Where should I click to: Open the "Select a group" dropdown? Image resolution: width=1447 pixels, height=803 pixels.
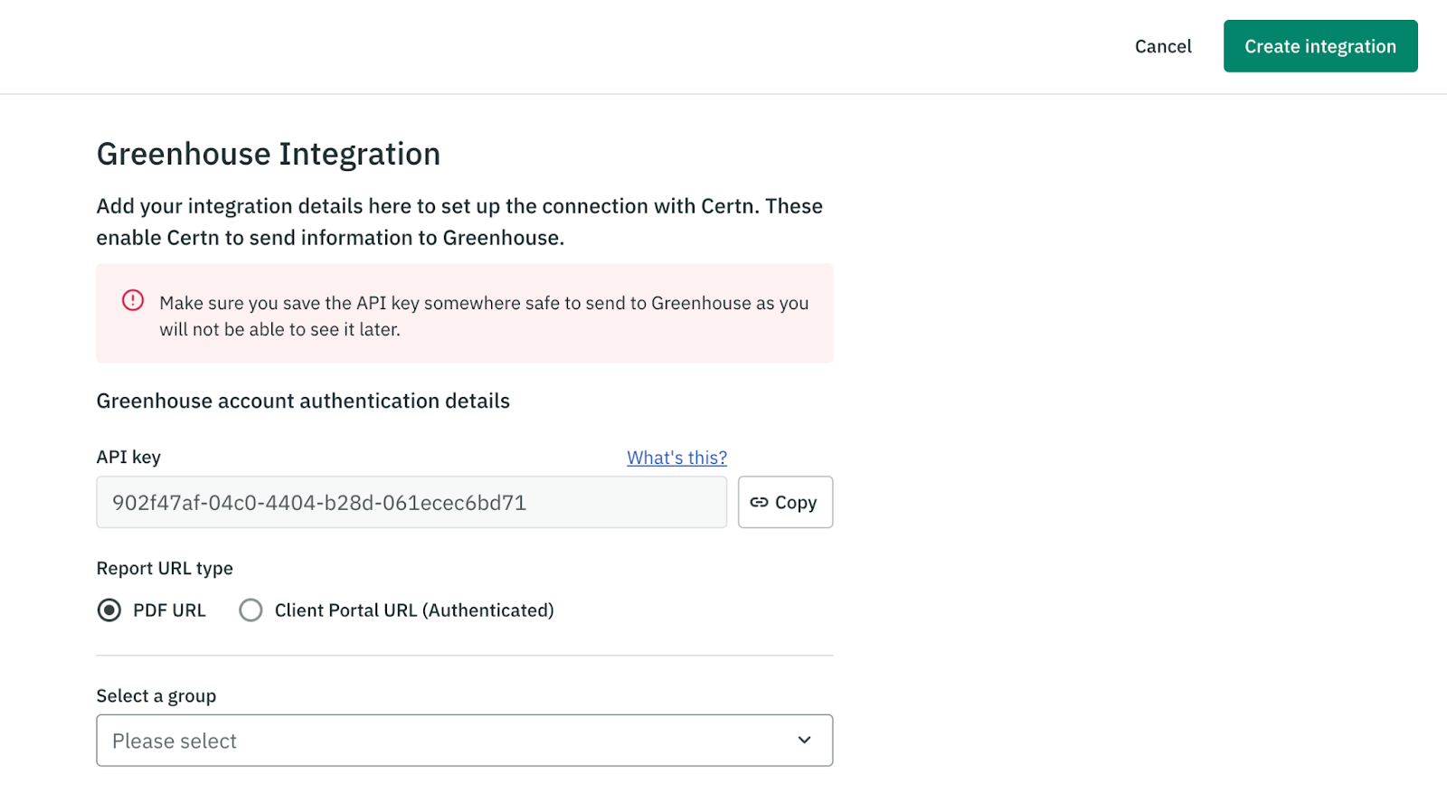point(464,741)
